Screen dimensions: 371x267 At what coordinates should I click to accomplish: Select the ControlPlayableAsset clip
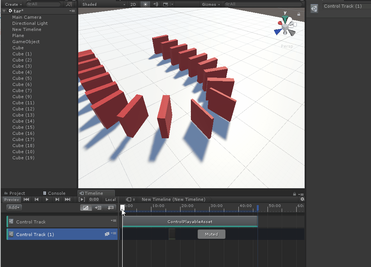click(x=190, y=222)
